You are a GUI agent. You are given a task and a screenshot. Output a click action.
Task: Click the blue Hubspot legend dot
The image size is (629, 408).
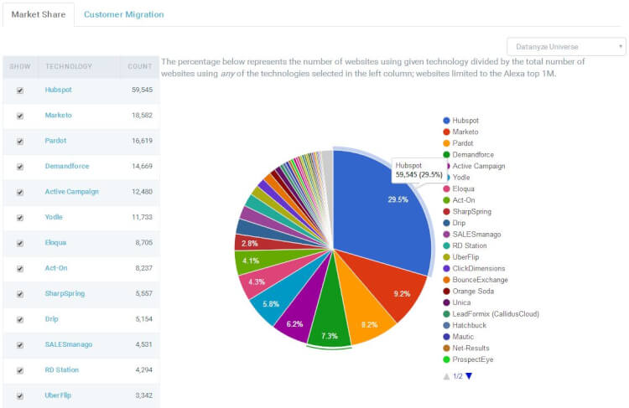446,121
